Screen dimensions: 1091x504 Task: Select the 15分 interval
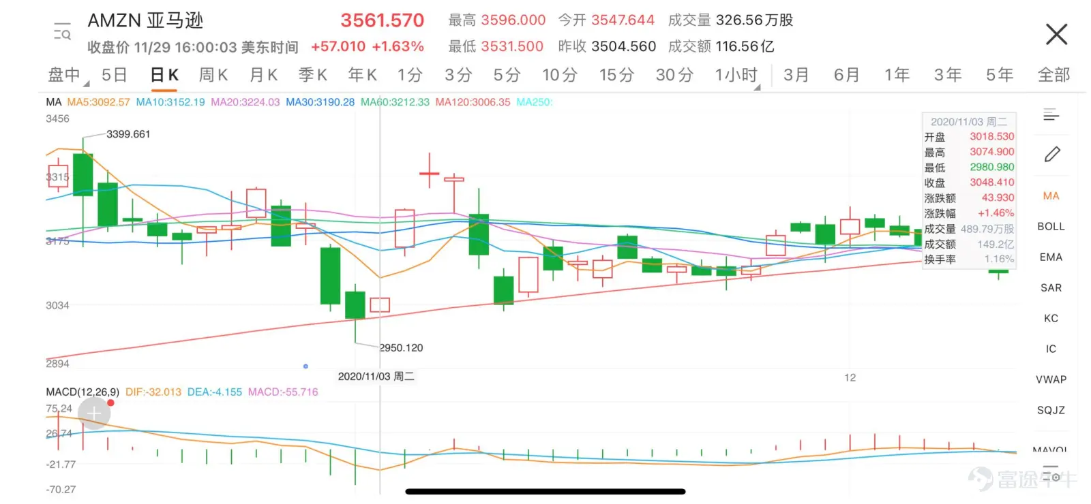pyautogui.click(x=616, y=75)
